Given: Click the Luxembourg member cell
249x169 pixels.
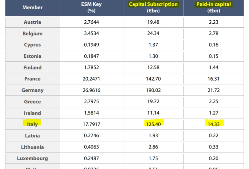Looking at the screenshot, I should [32, 159].
